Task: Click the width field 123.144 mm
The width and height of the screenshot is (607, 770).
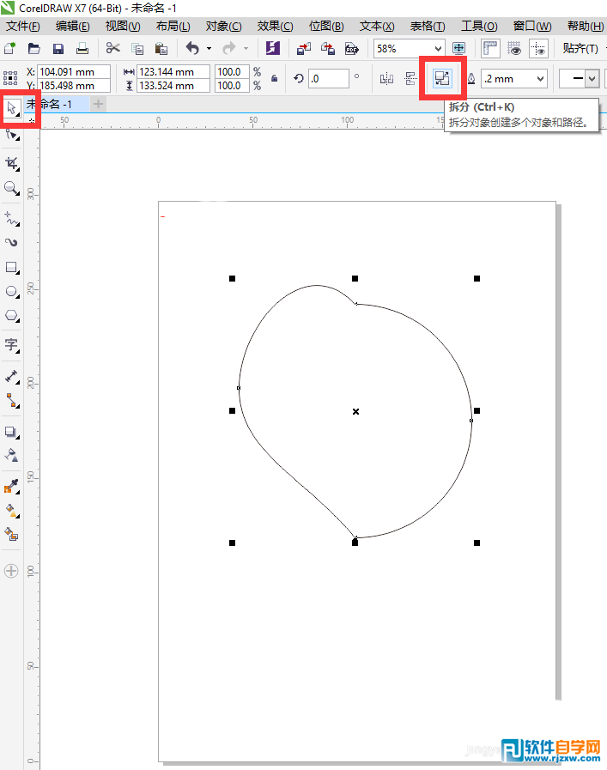Action: point(173,72)
